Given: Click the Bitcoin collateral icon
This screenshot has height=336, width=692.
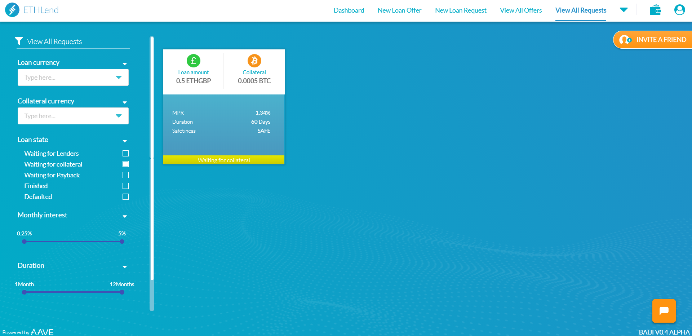Looking at the screenshot, I should pos(254,61).
